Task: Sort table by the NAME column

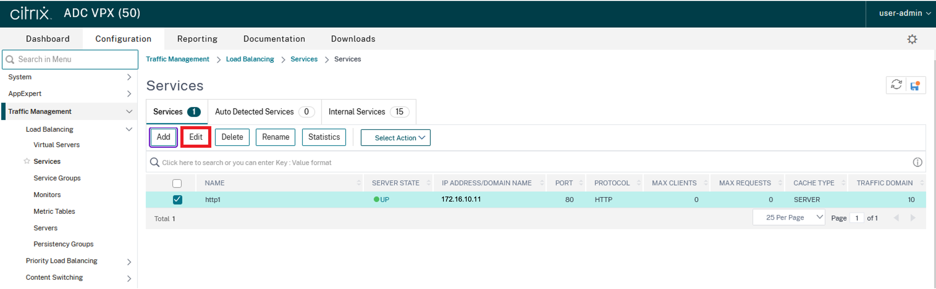Action: click(214, 183)
